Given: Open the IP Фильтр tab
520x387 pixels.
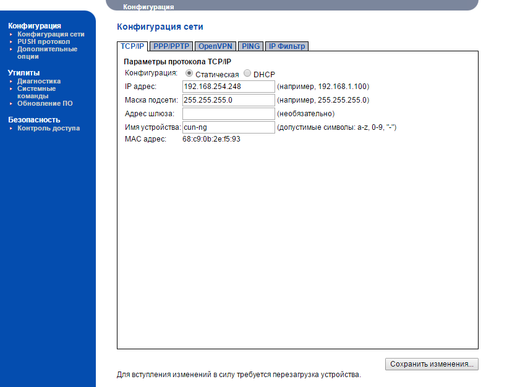Looking at the screenshot, I should pyautogui.click(x=286, y=46).
